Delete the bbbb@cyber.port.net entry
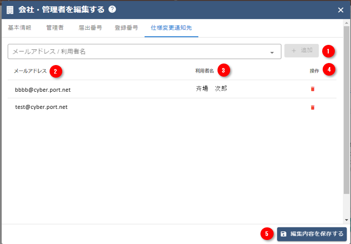Screen dimensions: 351x244 coord(312,89)
